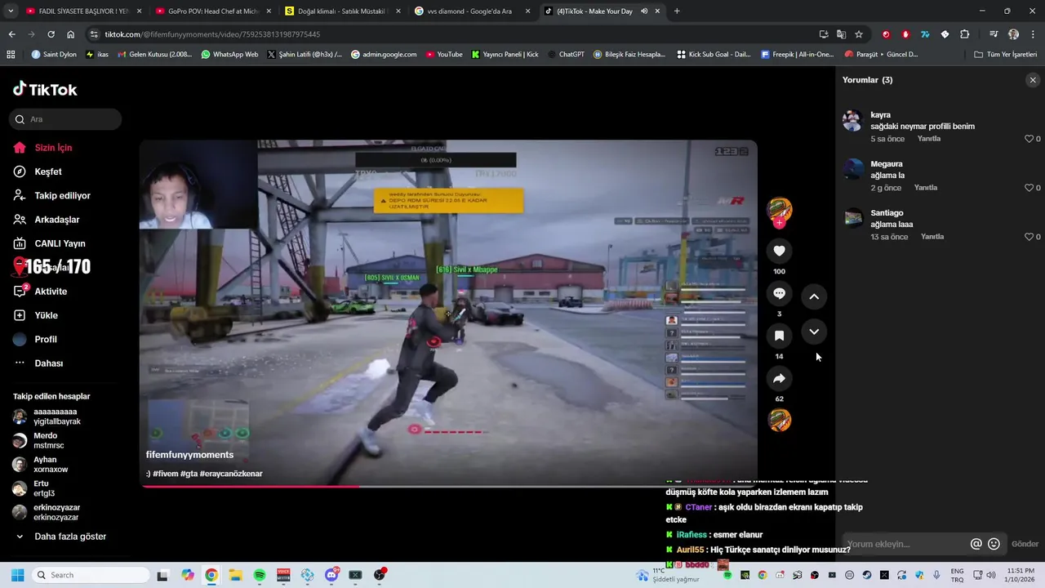Screen dimensions: 1045x588
Task: Click the fifemfunyymoments username on video
Action: point(189,455)
